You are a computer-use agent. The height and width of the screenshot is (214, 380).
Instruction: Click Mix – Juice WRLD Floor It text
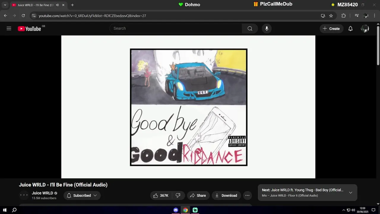[x=290, y=196]
